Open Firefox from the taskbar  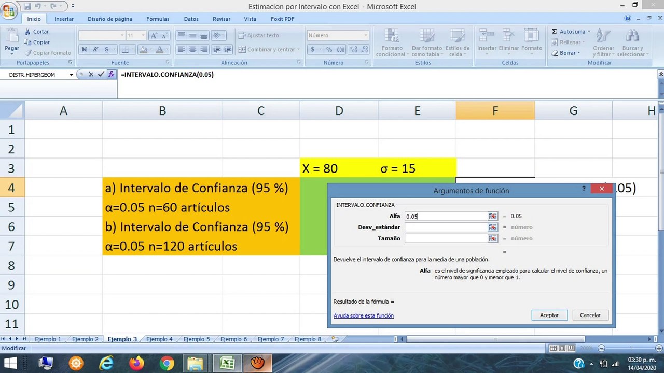click(136, 363)
